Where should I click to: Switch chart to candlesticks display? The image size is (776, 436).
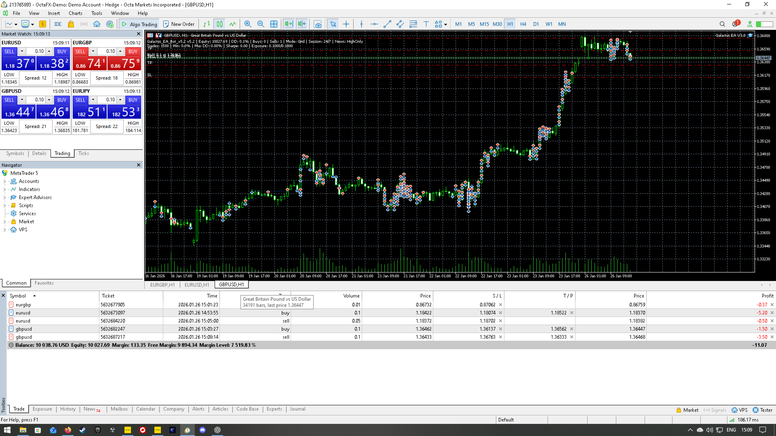(x=219, y=24)
